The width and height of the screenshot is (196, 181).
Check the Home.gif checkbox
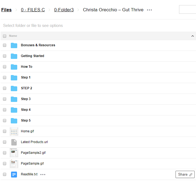coord(5,131)
